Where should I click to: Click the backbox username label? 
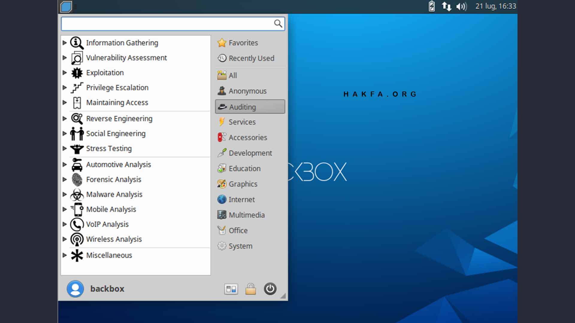click(107, 289)
